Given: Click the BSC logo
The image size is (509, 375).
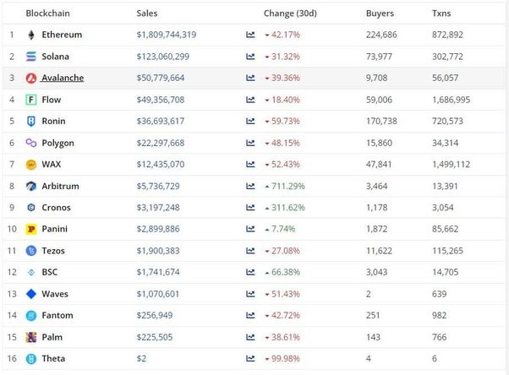Looking at the screenshot, I should tap(31, 272).
